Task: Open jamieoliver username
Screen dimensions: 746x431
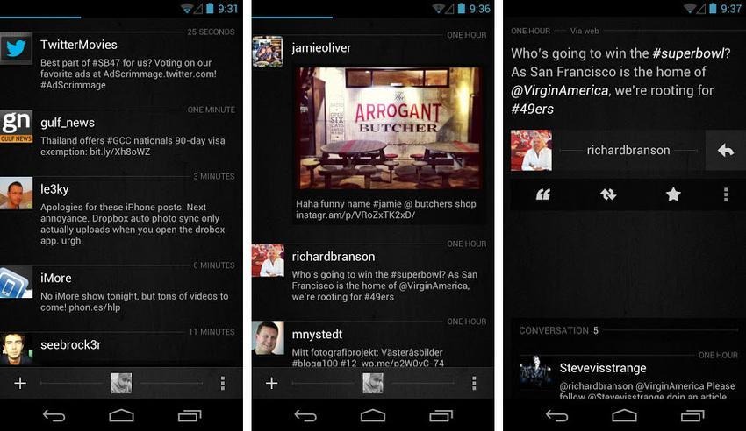Action: (x=321, y=48)
